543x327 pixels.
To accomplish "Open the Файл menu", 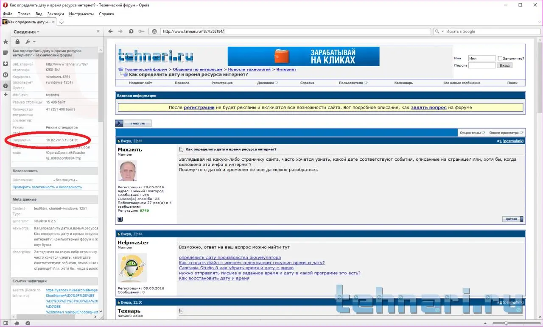I will (8, 14).
